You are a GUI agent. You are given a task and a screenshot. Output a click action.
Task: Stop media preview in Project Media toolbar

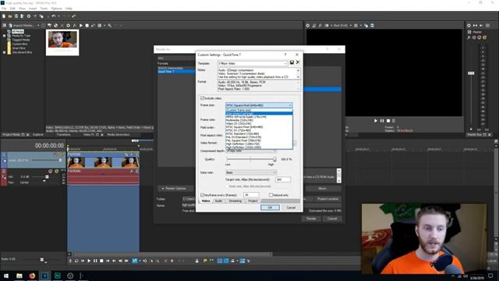tap(87, 26)
